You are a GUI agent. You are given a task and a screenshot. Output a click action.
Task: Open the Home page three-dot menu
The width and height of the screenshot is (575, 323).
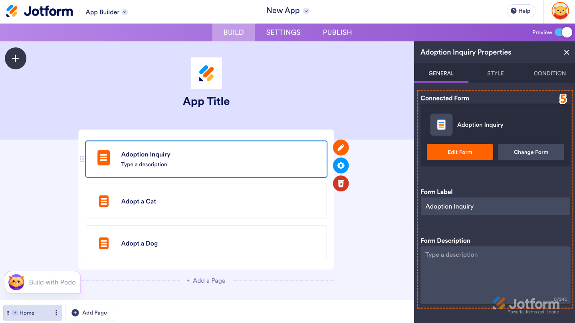click(x=56, y=313)
